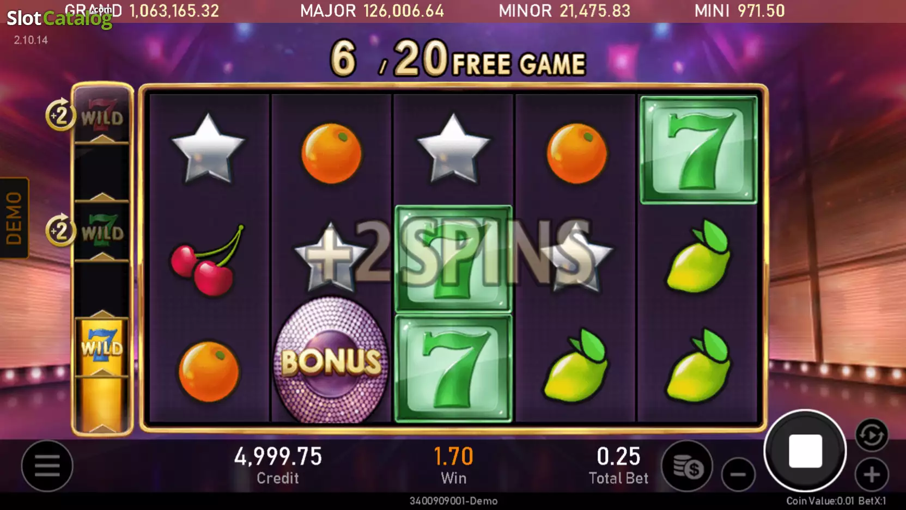
Task: Click the second +2 spins badge
Action: pyautogui.click(x=60, y=230)
